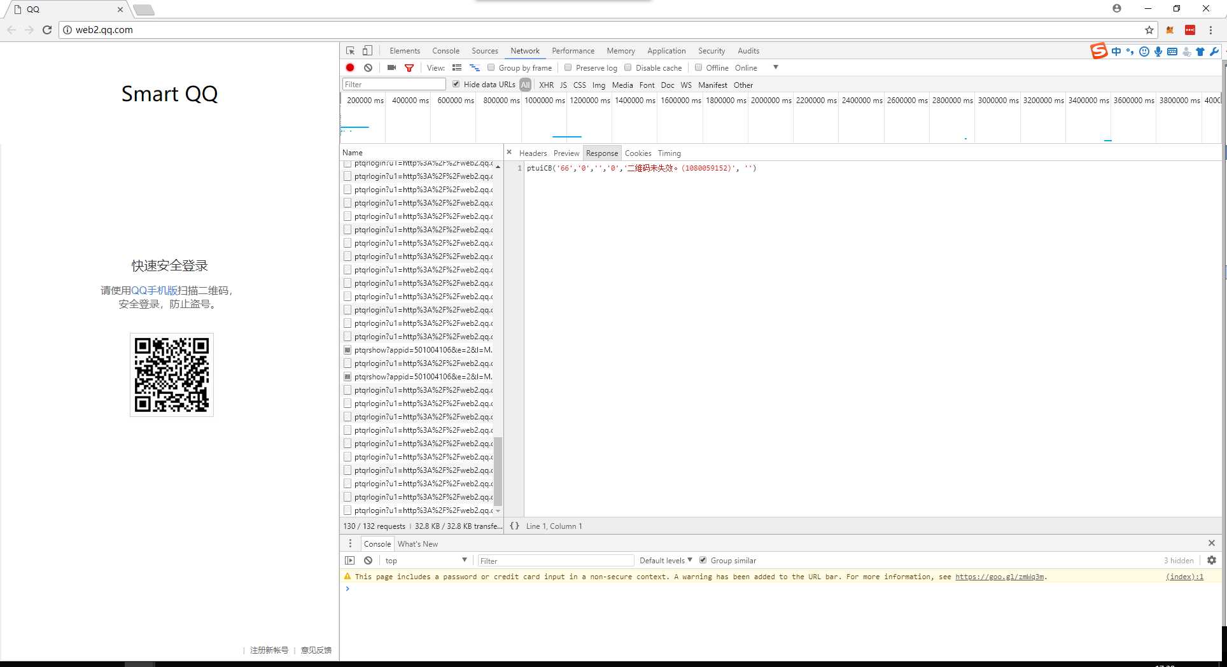The width and height of the screenshot is (1227, 667).
Task: Click the network filter text field
Action: click(x=394, y=84)
